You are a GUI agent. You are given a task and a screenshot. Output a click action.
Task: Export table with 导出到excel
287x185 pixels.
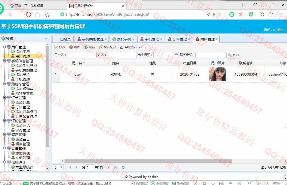(x=131, y=47)
